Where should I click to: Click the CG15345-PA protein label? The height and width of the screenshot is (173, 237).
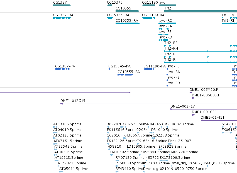119,66
